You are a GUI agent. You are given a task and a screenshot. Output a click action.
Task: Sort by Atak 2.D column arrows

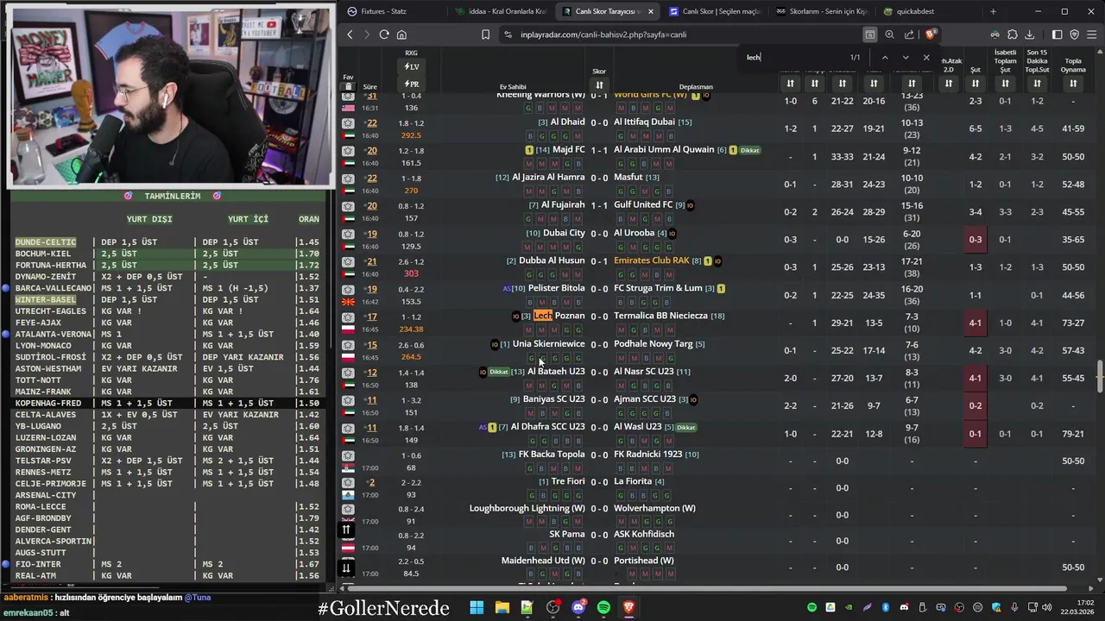(x=948, y=84)
